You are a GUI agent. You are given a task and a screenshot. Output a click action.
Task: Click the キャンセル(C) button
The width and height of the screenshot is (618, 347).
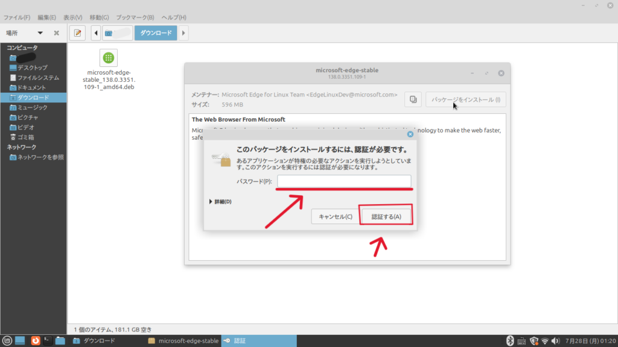pos(336,216)
